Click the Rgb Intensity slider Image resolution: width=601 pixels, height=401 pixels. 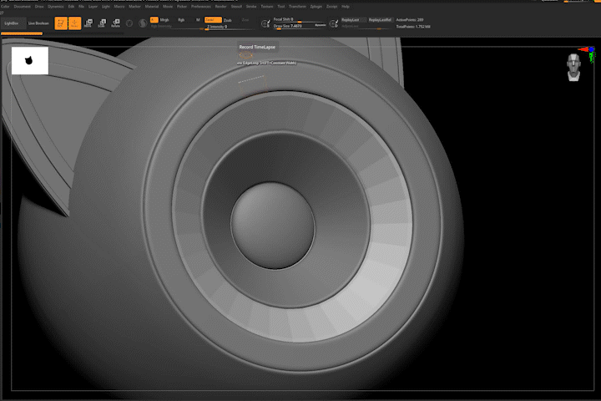(176, 27)
